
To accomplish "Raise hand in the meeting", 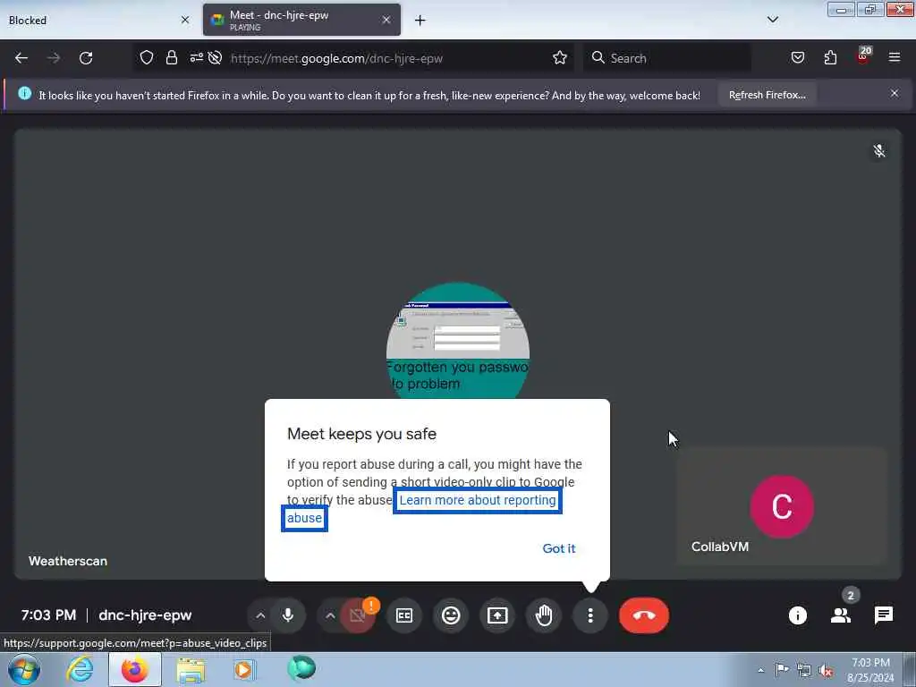I will coord(544,615).
